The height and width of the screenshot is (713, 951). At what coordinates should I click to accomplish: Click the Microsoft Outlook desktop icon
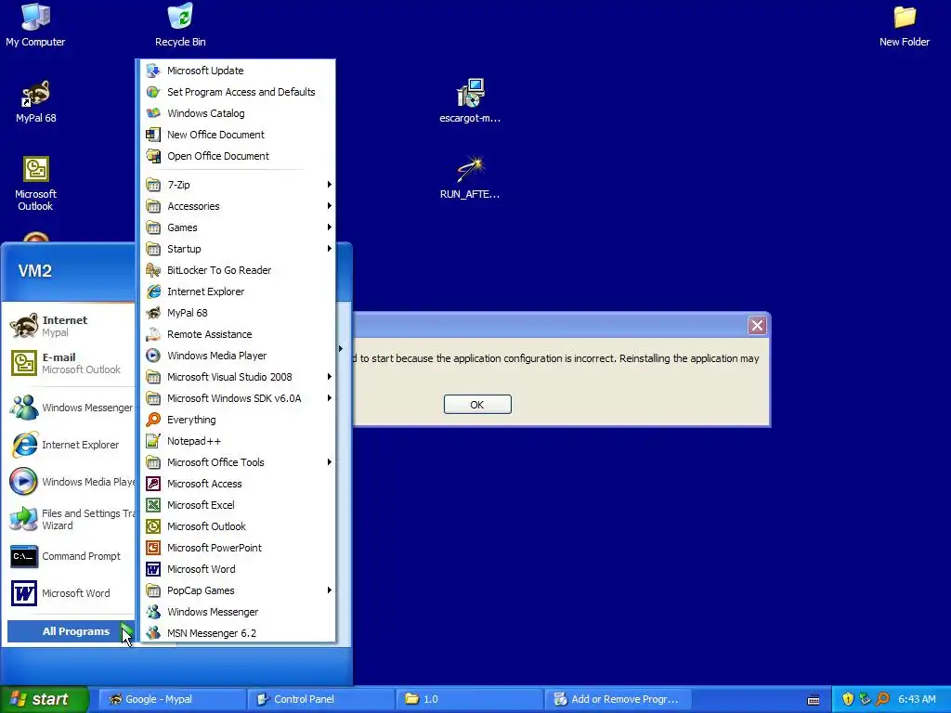35,183
